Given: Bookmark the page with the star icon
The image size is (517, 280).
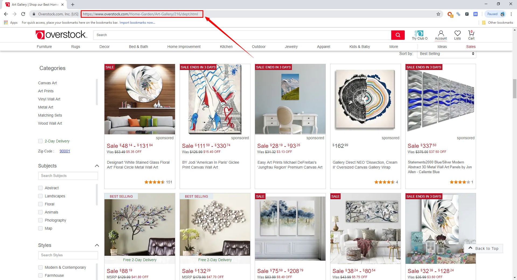Looking at the screenshot, I should [x=438, y=14].
